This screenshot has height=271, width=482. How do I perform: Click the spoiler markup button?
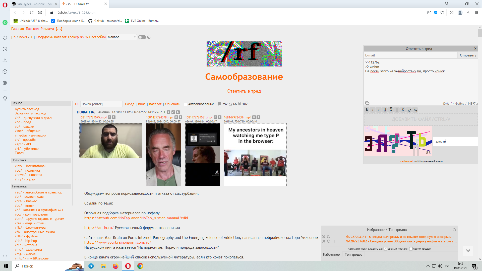click(397, 110)
